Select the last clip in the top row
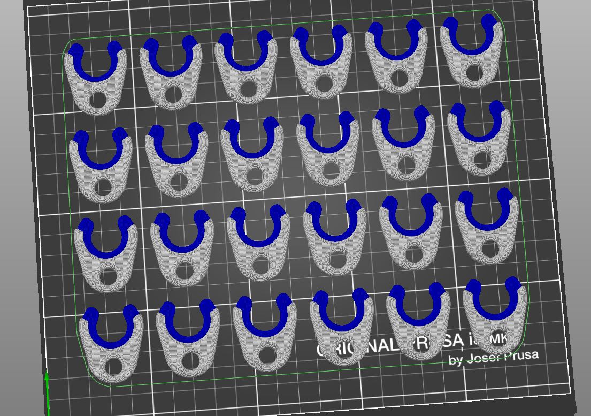Screen dimensions: 591x416 click(x=472, y=51)
